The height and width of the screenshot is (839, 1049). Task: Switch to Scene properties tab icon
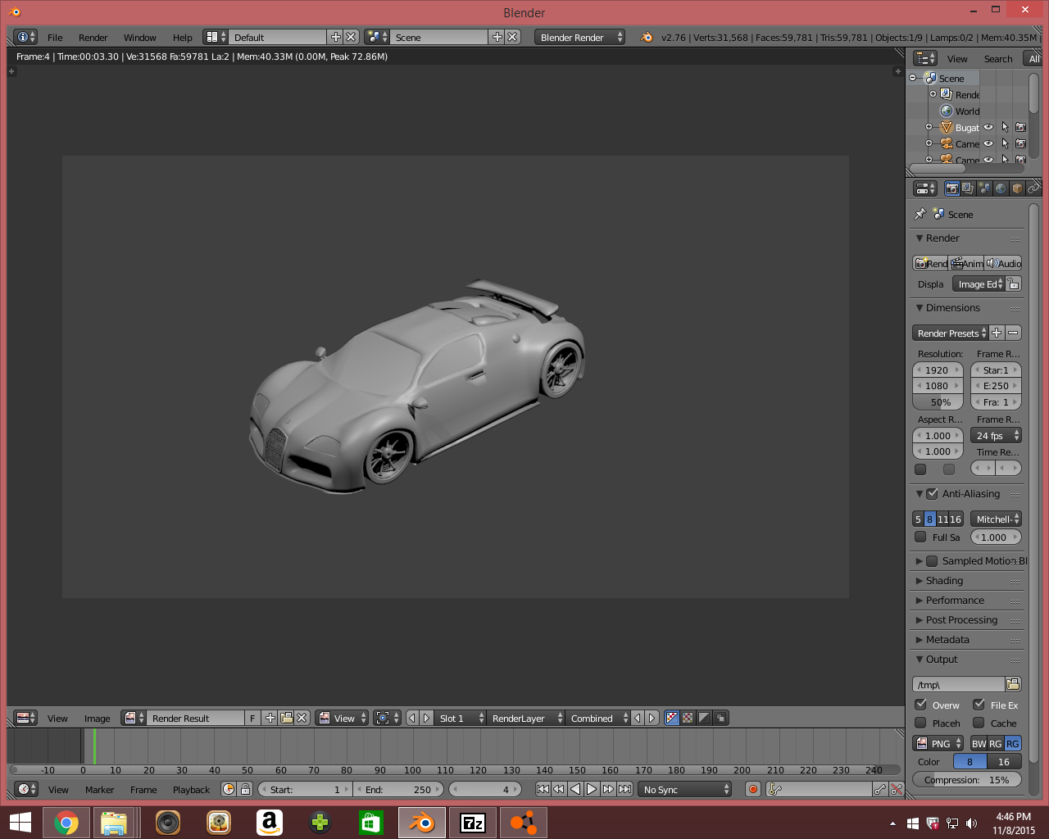coord(984,188)
